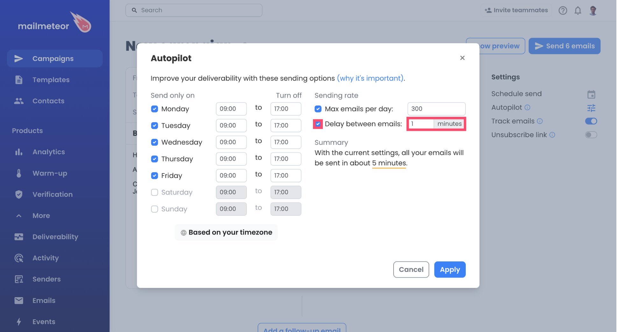
Task: Open Thursday start time field
Action: [231, 159]
